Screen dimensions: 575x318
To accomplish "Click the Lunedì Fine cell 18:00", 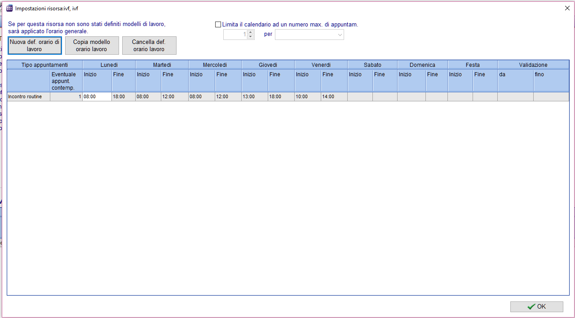I will (x=124, y=96).
